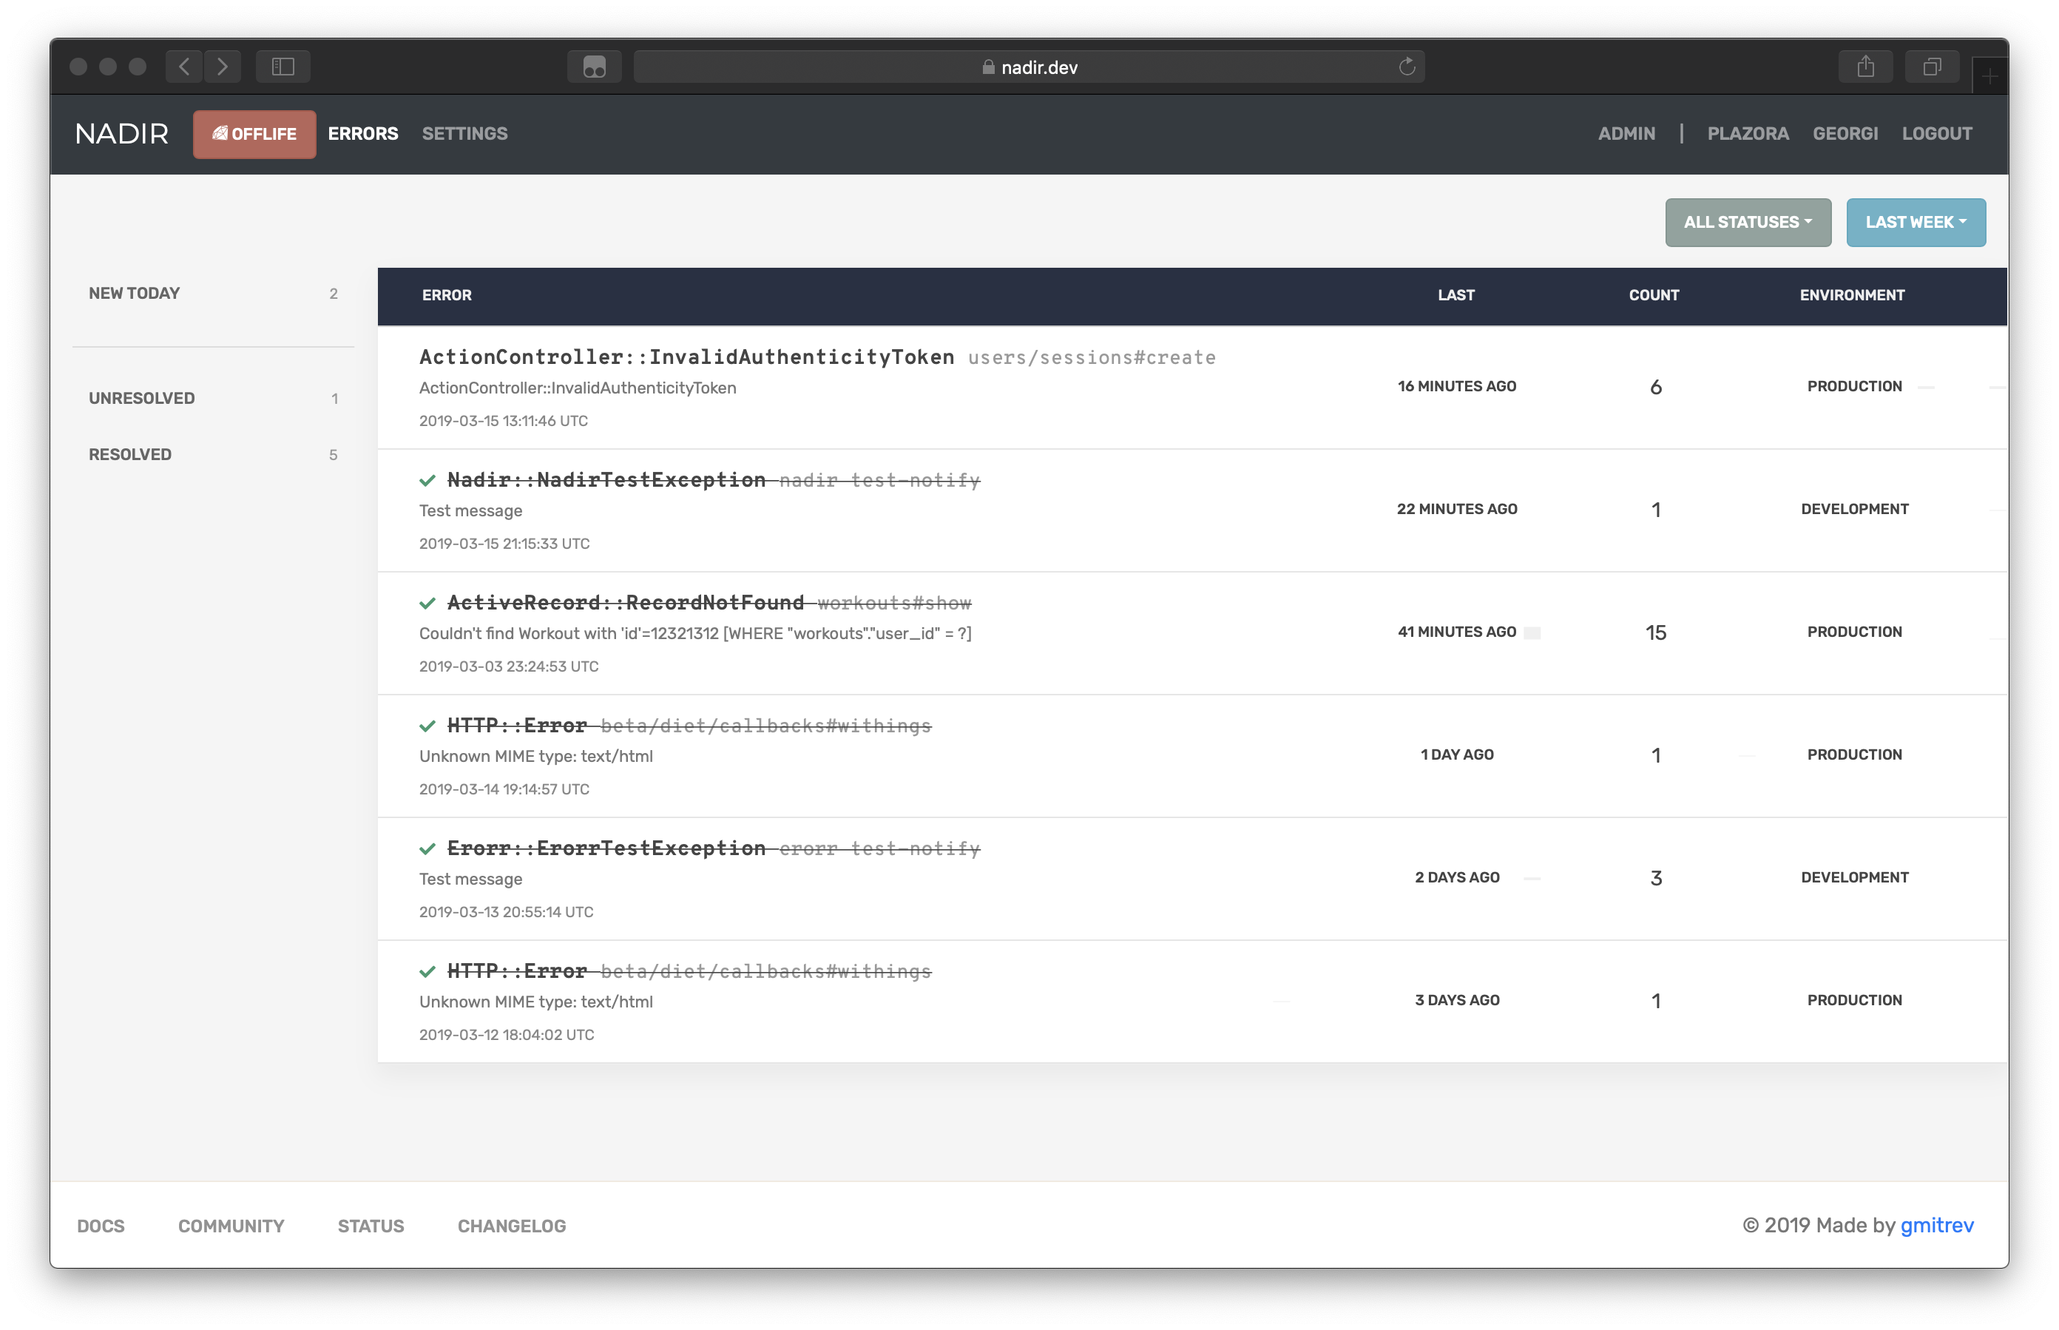The image size is (2059, 1330).
Task: Open the Offlife project selector
Action: pos(254,134)
